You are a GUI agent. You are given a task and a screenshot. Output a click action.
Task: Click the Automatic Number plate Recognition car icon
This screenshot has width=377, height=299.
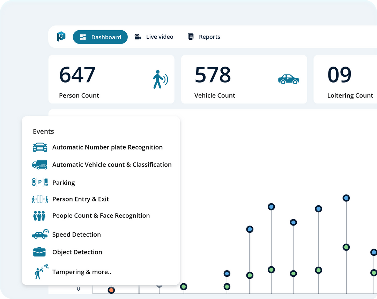click(40, 147)
